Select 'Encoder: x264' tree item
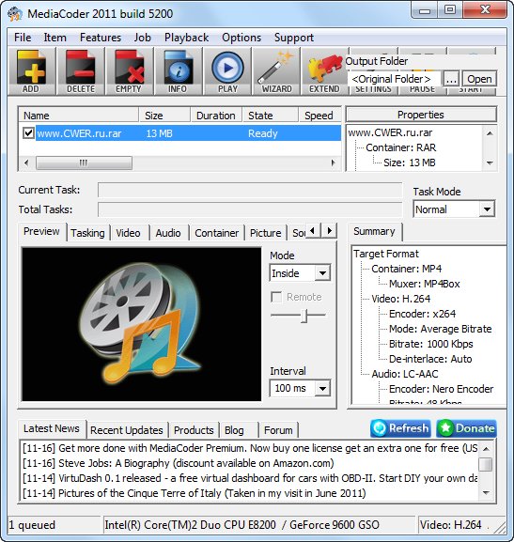 click(422, 314)
